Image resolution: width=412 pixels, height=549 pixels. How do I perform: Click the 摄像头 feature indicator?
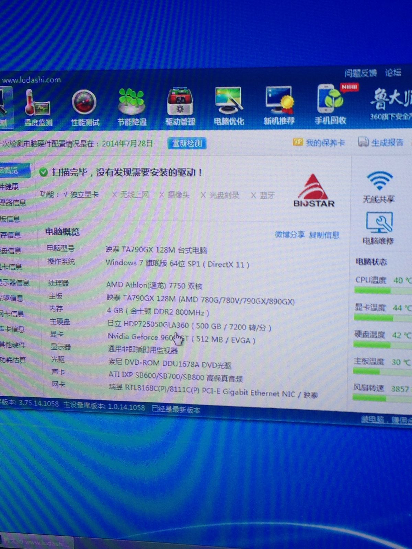click(x=174, y=195)
